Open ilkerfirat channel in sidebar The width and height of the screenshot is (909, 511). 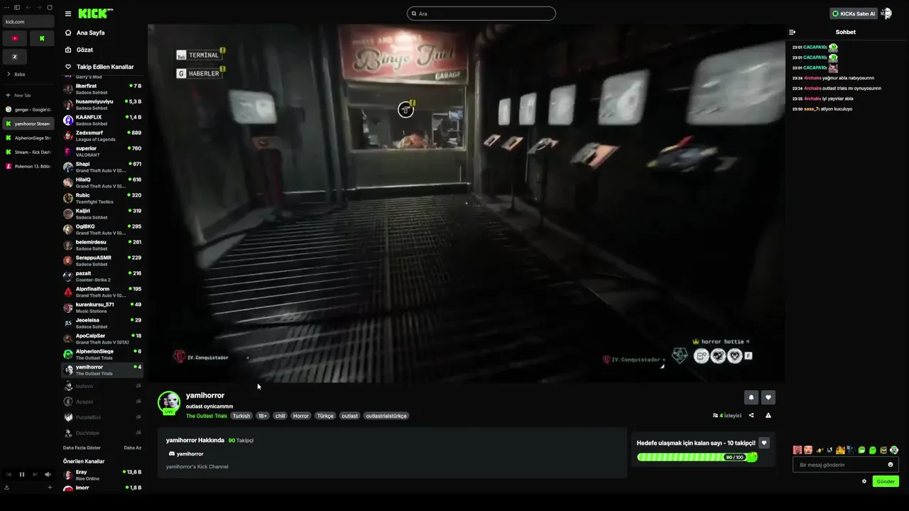[x=102, y=89]
